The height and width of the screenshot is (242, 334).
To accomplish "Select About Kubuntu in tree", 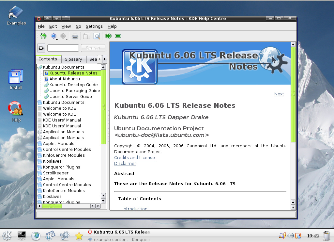I will 65,79.
